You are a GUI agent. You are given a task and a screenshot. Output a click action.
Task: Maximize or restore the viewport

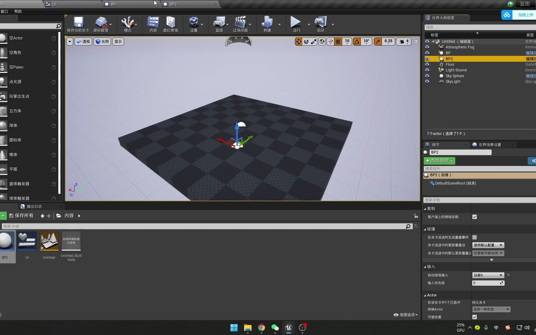point(416,42)
